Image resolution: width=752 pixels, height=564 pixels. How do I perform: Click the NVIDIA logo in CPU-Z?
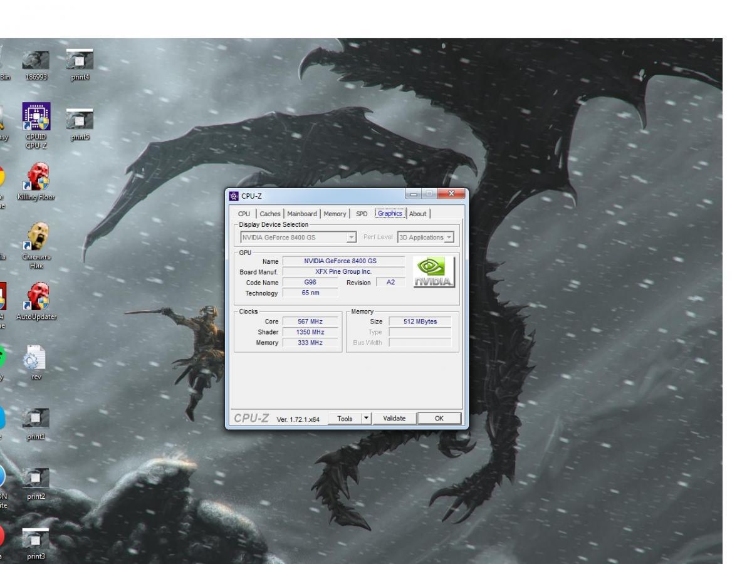[435, 271]
